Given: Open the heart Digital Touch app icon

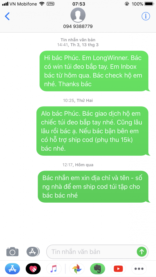Looking at the screenshot, I should (33, 269).
